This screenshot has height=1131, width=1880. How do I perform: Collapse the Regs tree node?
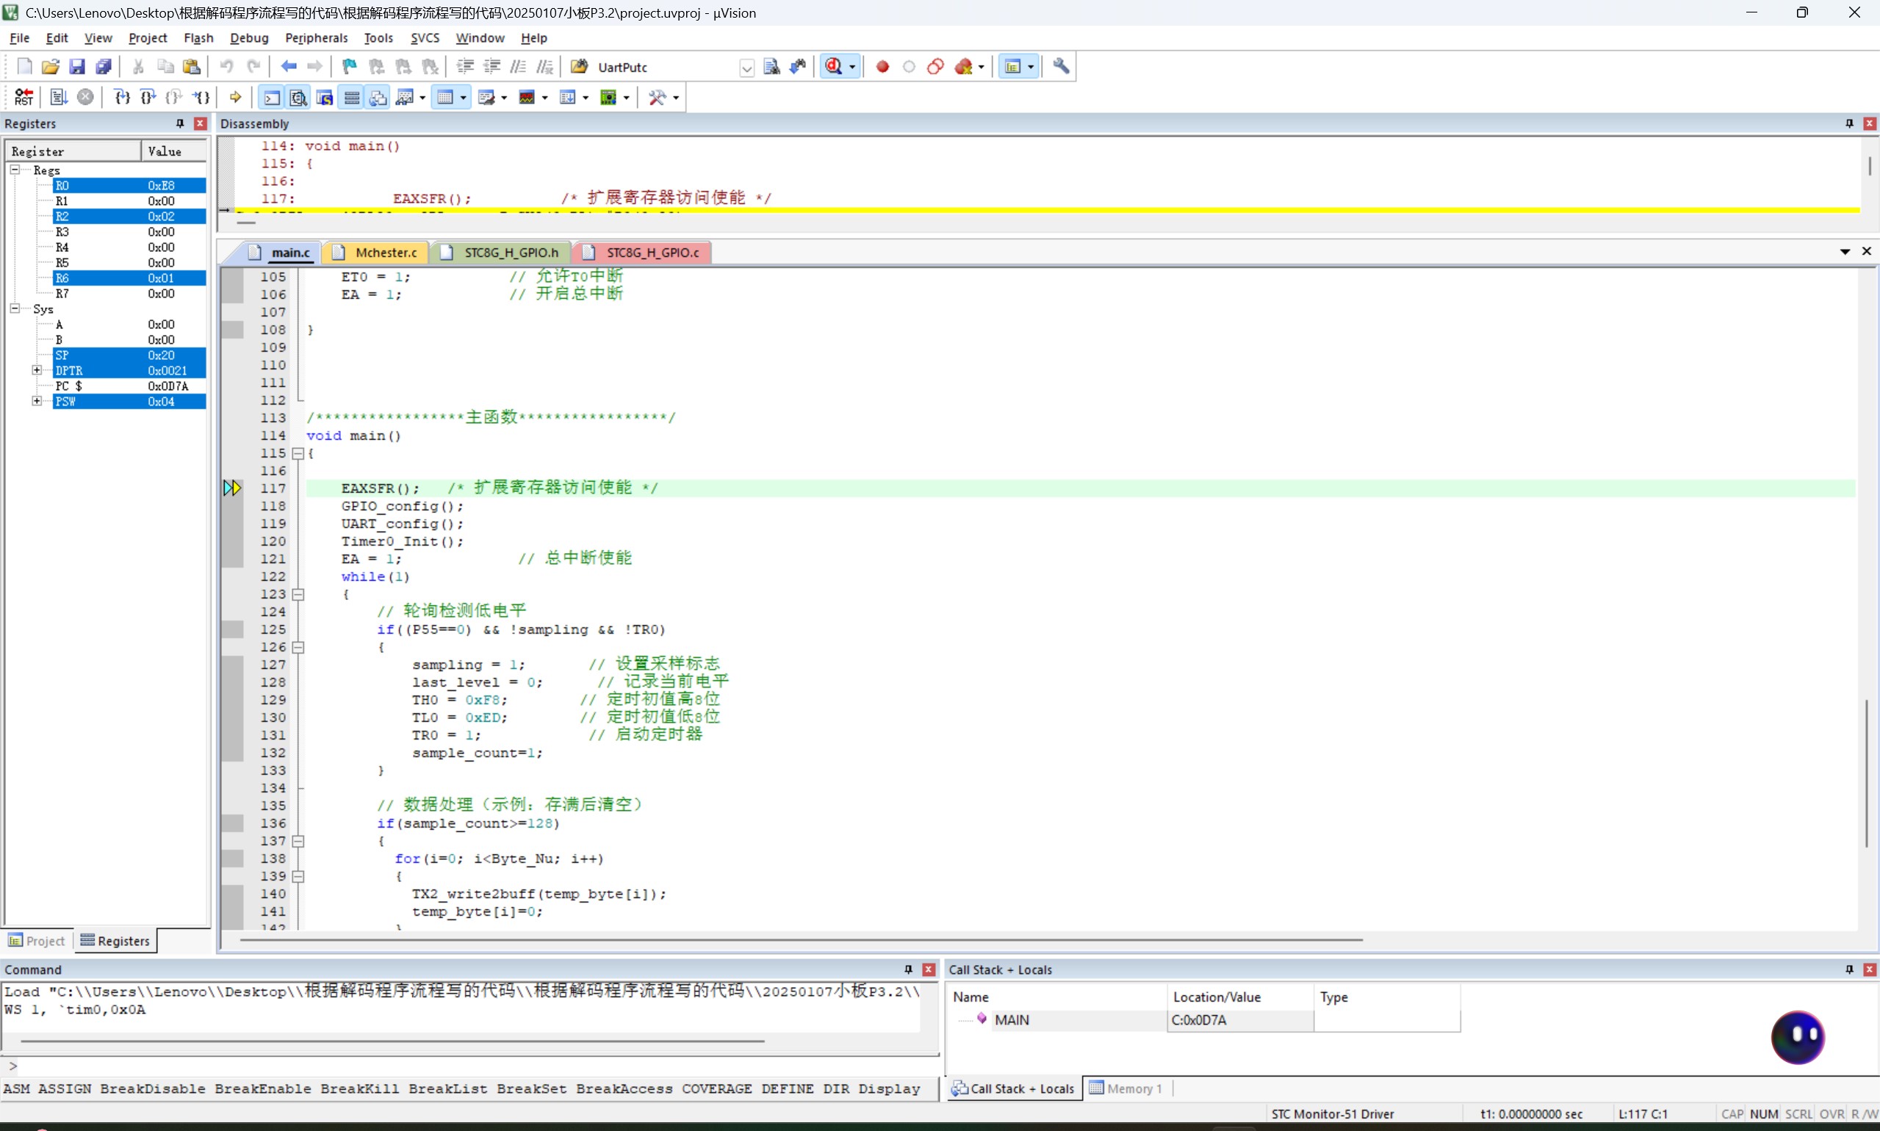[x=15, y=169]
